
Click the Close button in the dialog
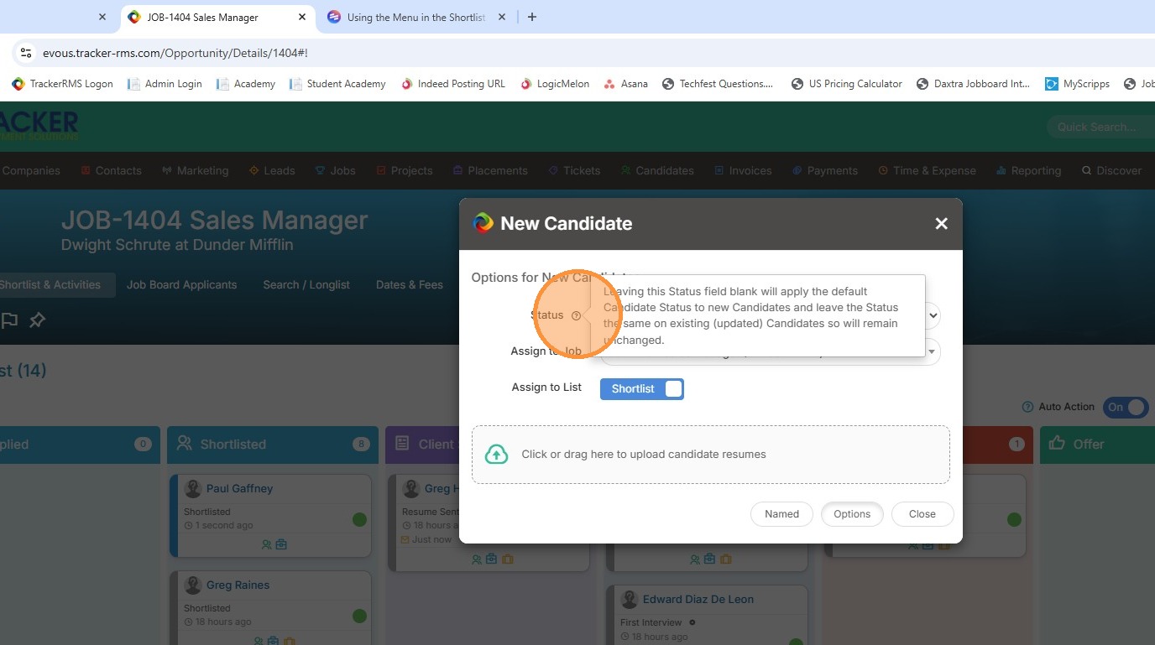tap(922, 514)
